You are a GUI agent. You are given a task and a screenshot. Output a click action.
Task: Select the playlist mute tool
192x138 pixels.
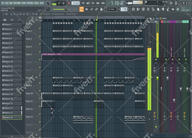pyautogui.click(x=21, y=14)
